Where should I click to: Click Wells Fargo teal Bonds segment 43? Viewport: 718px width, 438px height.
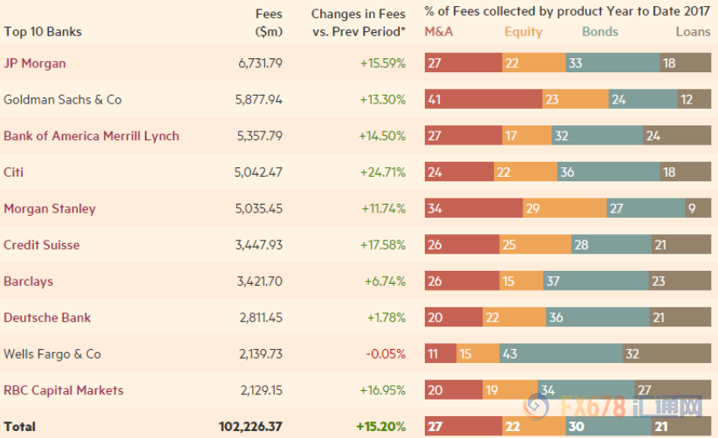click(561, 354)
